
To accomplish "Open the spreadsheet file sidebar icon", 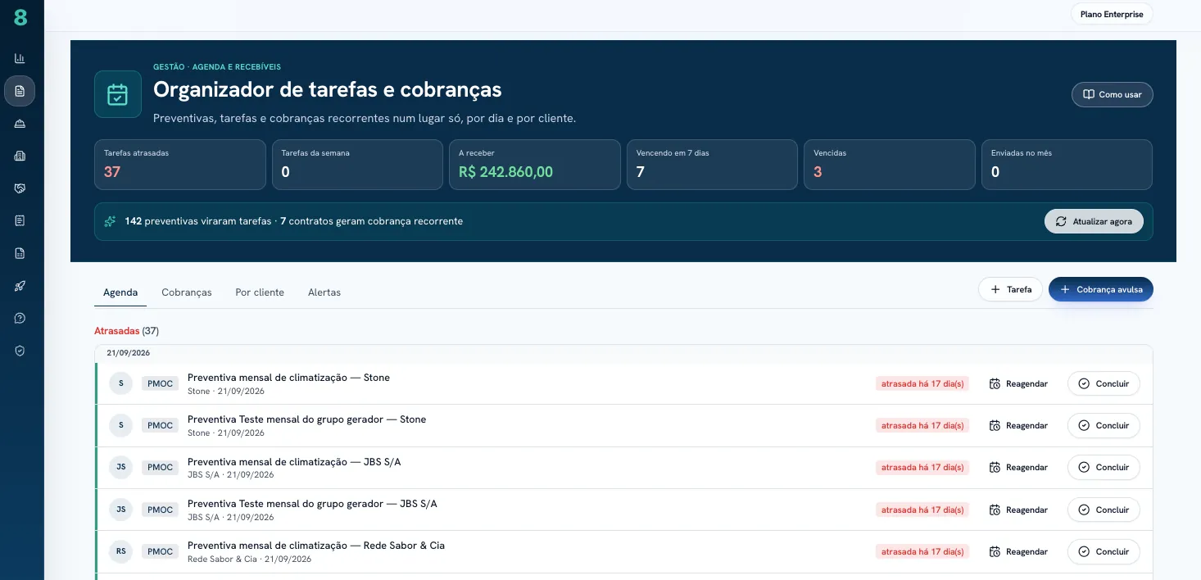I will [x=20, y=253].
